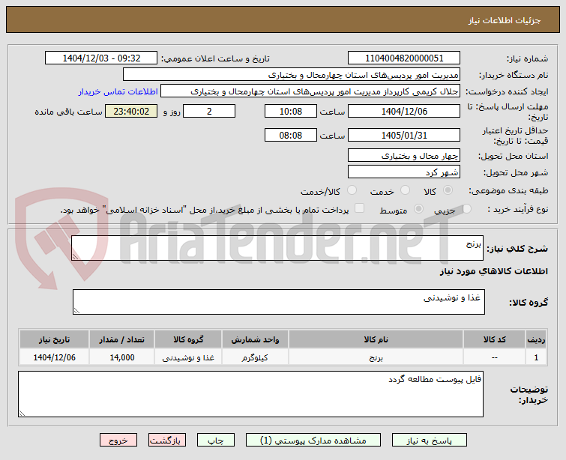Select the جزیی purchase type radio
Screen dimensions: 566x460
[467, 208]
